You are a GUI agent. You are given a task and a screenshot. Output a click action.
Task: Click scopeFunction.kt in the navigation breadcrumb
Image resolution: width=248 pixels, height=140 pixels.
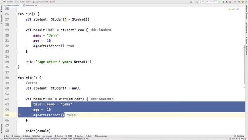tap(40, 2)
